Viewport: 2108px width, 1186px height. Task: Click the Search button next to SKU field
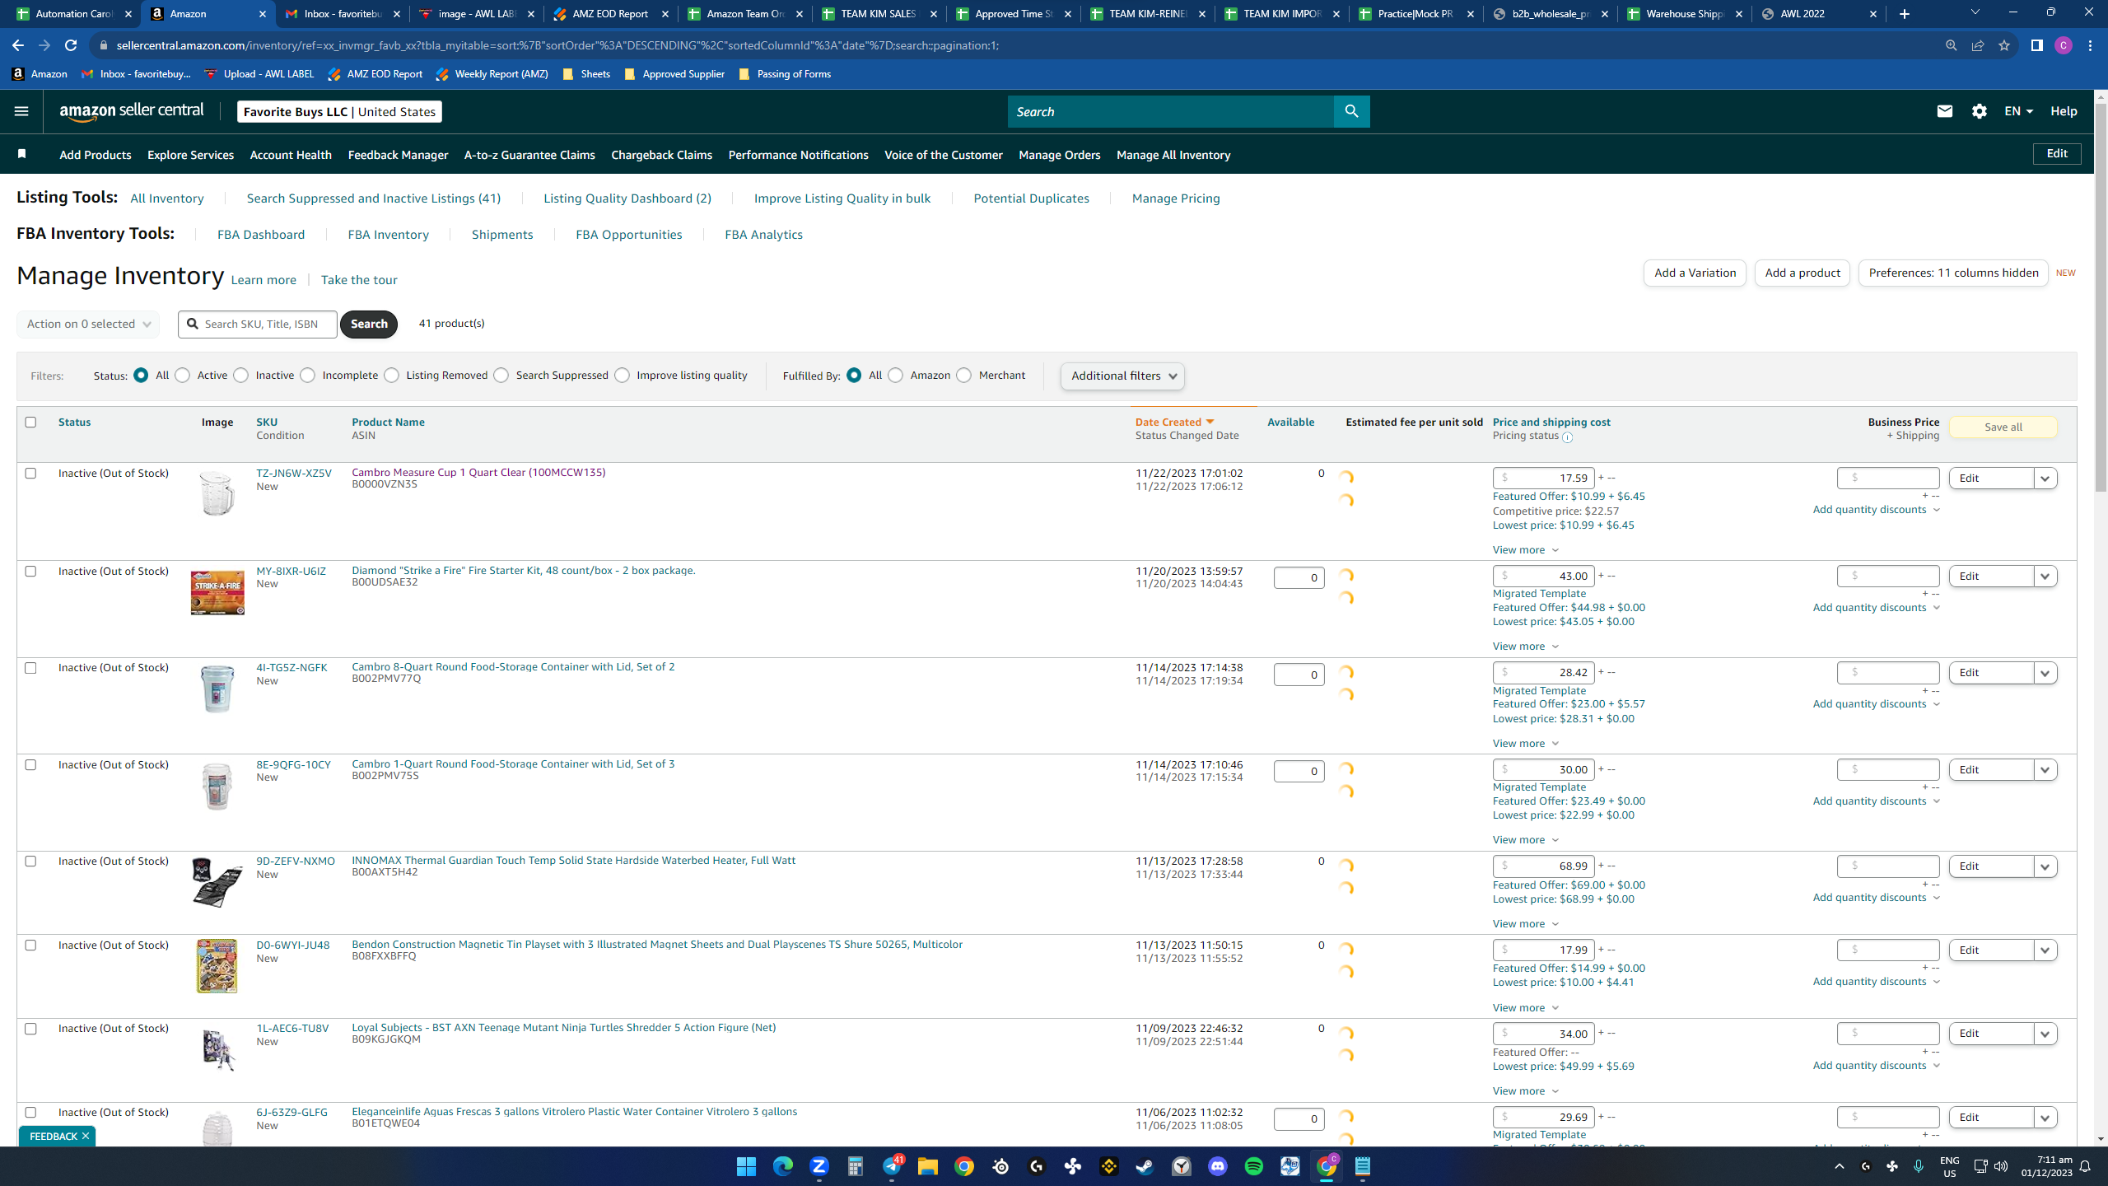click(x=369, y=324)
